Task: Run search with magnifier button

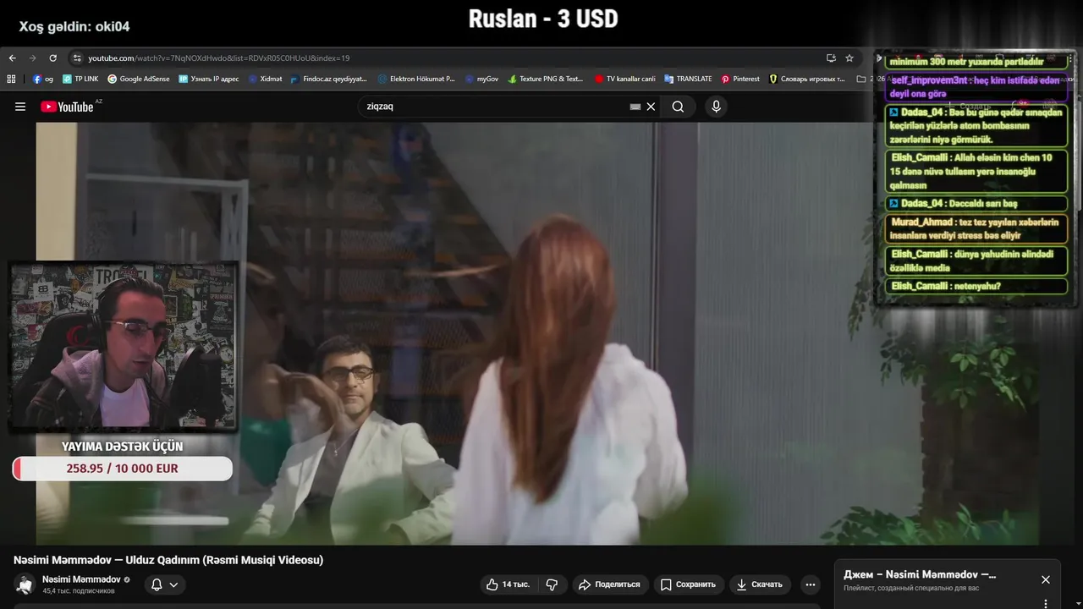Action: click(x=679, y=107)
